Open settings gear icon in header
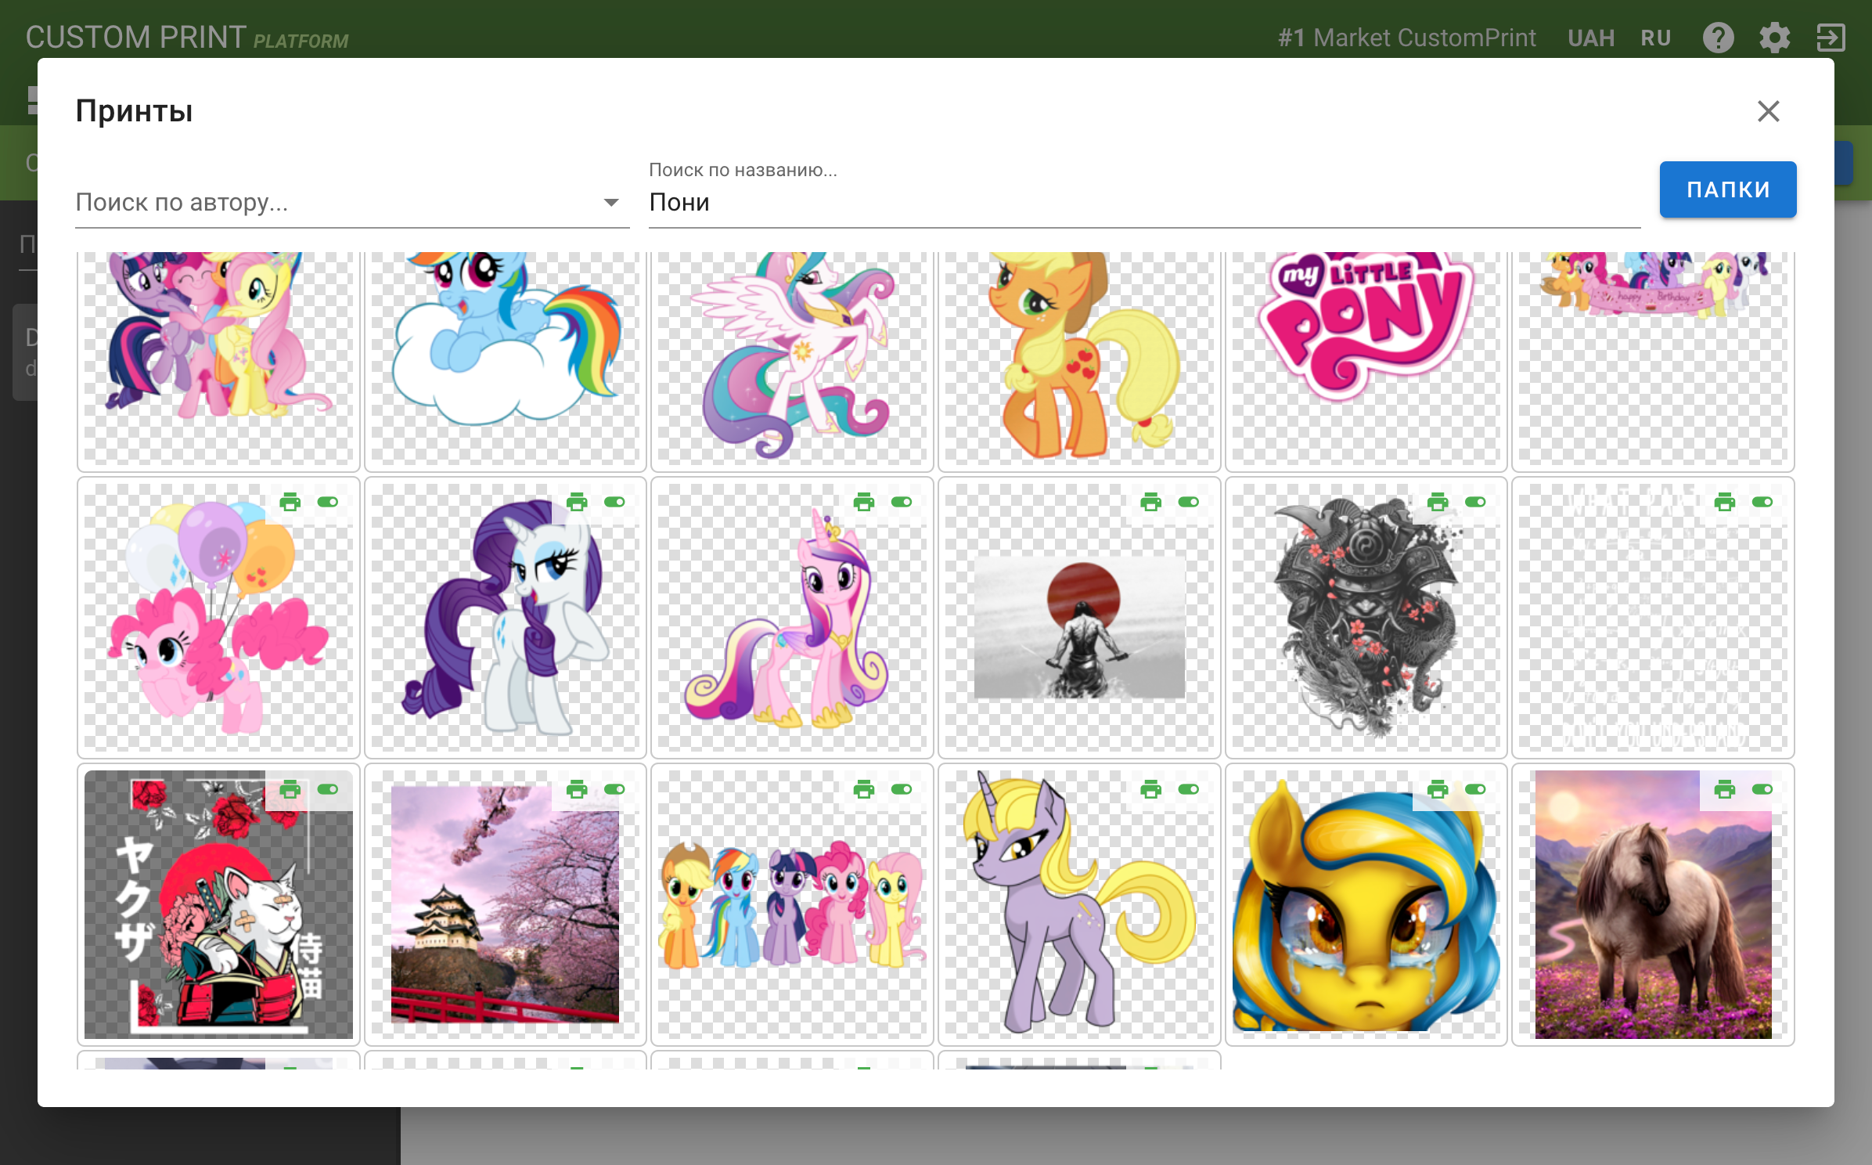 1774,38
